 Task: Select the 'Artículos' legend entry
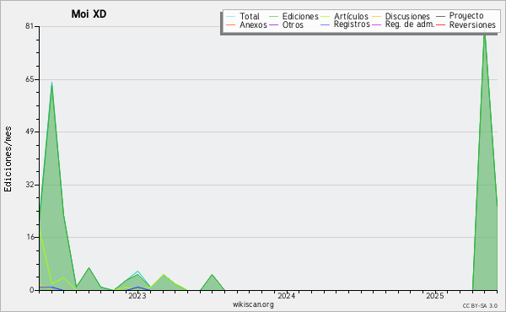[351, 16]
